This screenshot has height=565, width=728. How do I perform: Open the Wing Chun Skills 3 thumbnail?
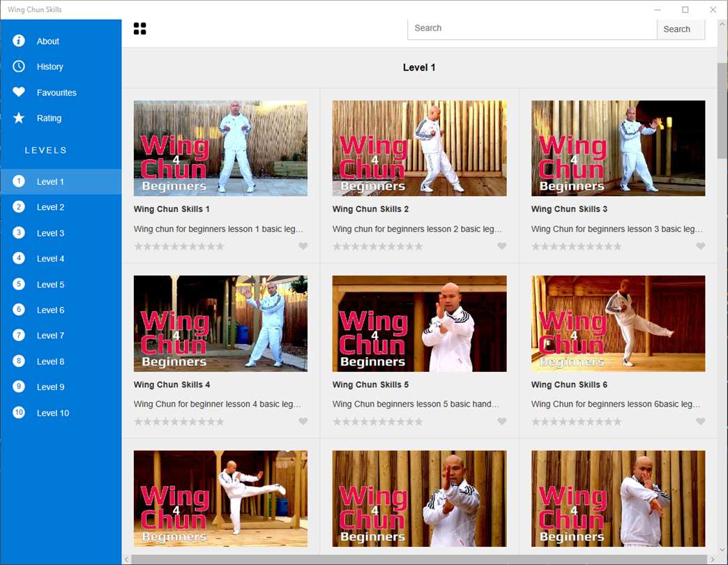point(618,148)
